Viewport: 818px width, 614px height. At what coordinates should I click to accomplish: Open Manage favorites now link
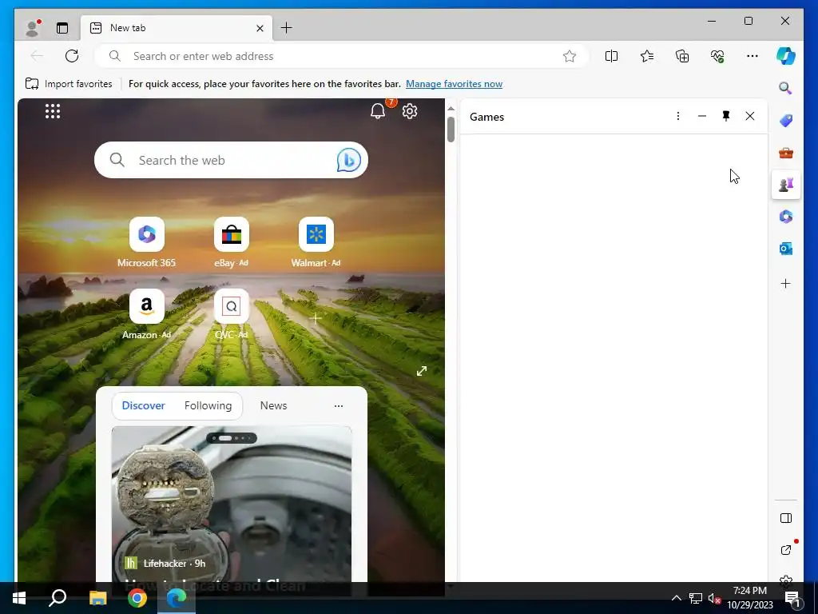tap(454, 83)
